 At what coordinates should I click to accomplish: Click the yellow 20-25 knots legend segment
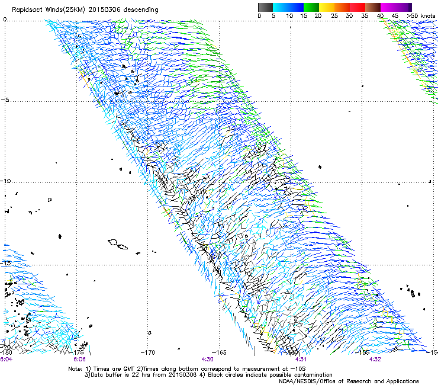click(327, 7)
